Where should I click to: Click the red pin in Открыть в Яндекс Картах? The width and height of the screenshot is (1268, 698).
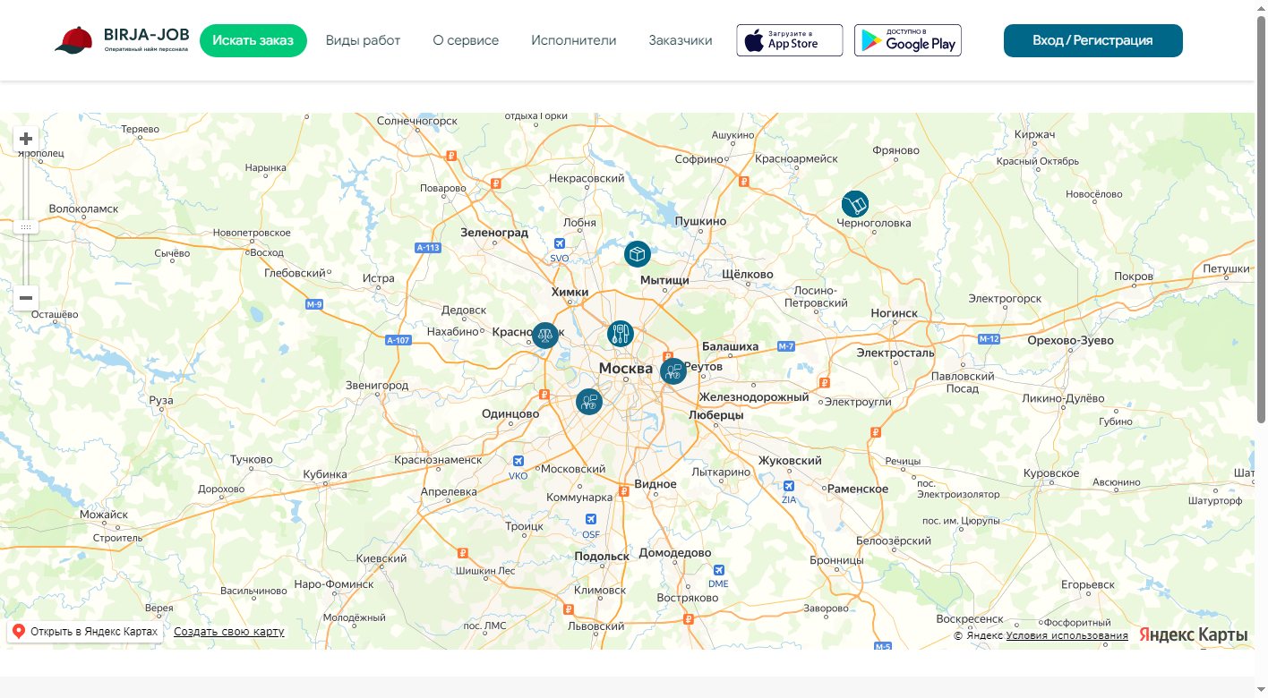click(x=19, y=632)
